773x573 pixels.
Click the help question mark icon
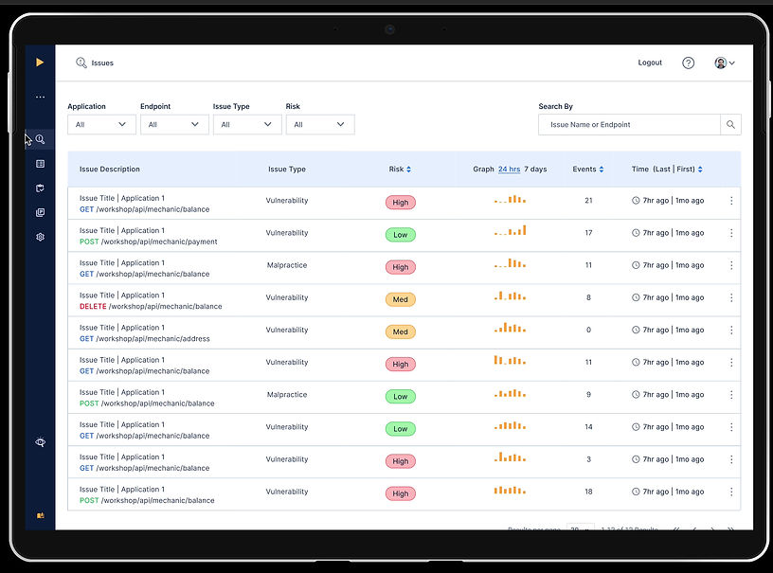(x=688, y=63)
